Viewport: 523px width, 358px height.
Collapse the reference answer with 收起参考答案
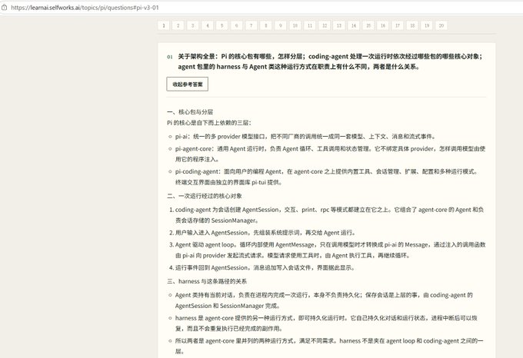[188, 85]
